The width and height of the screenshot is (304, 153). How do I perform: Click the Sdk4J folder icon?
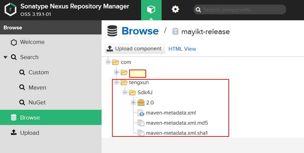point(133,93)
